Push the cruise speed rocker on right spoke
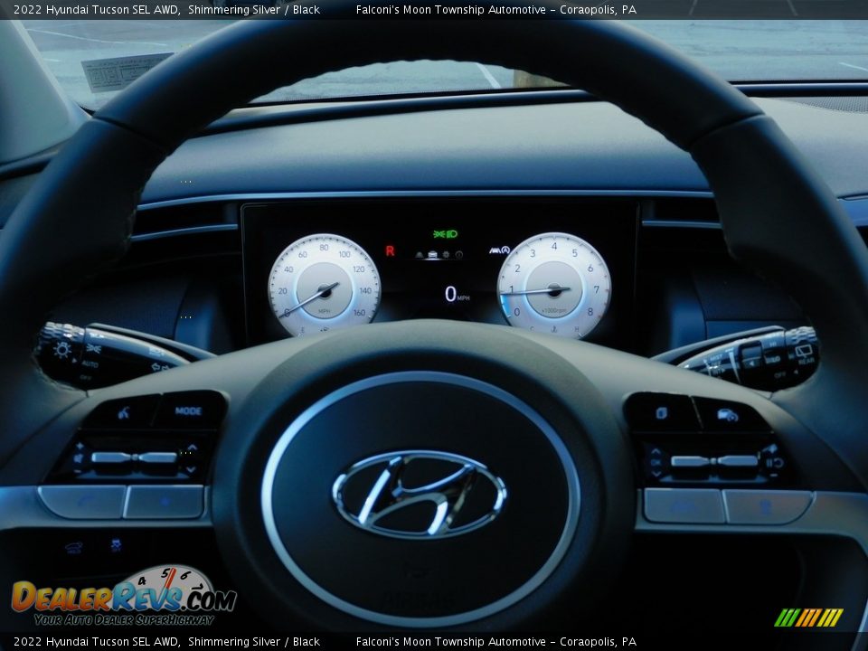 click(714, 461)
